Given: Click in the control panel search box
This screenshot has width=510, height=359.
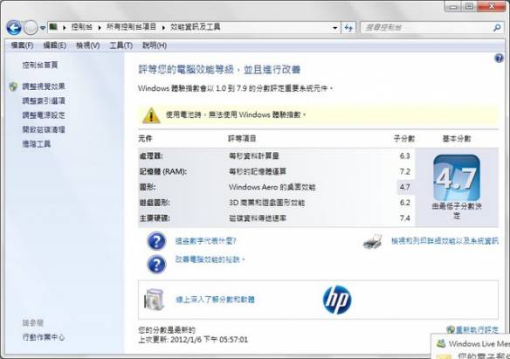Looking at the screenshot, I should (426, 28).
